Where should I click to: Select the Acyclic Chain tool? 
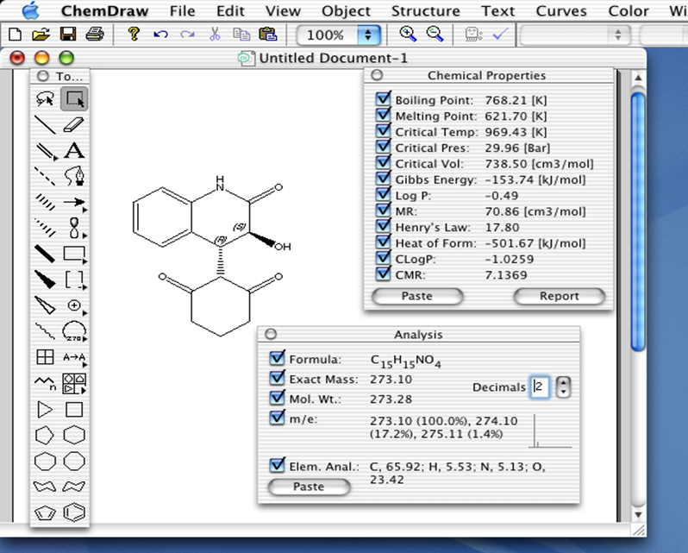[x=45, y=383]
